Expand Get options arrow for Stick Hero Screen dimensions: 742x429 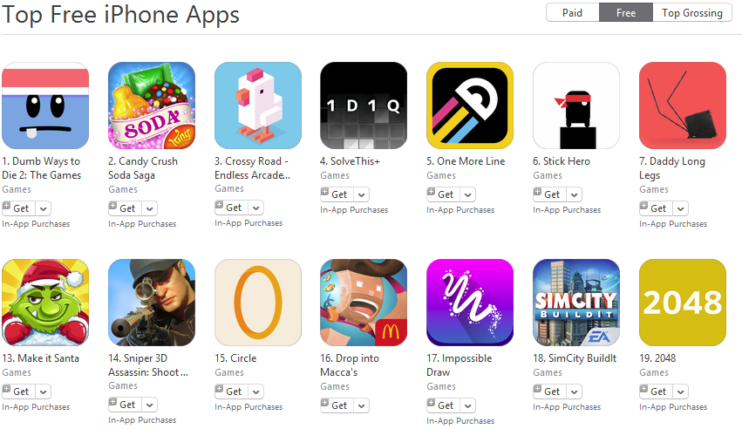574,194
